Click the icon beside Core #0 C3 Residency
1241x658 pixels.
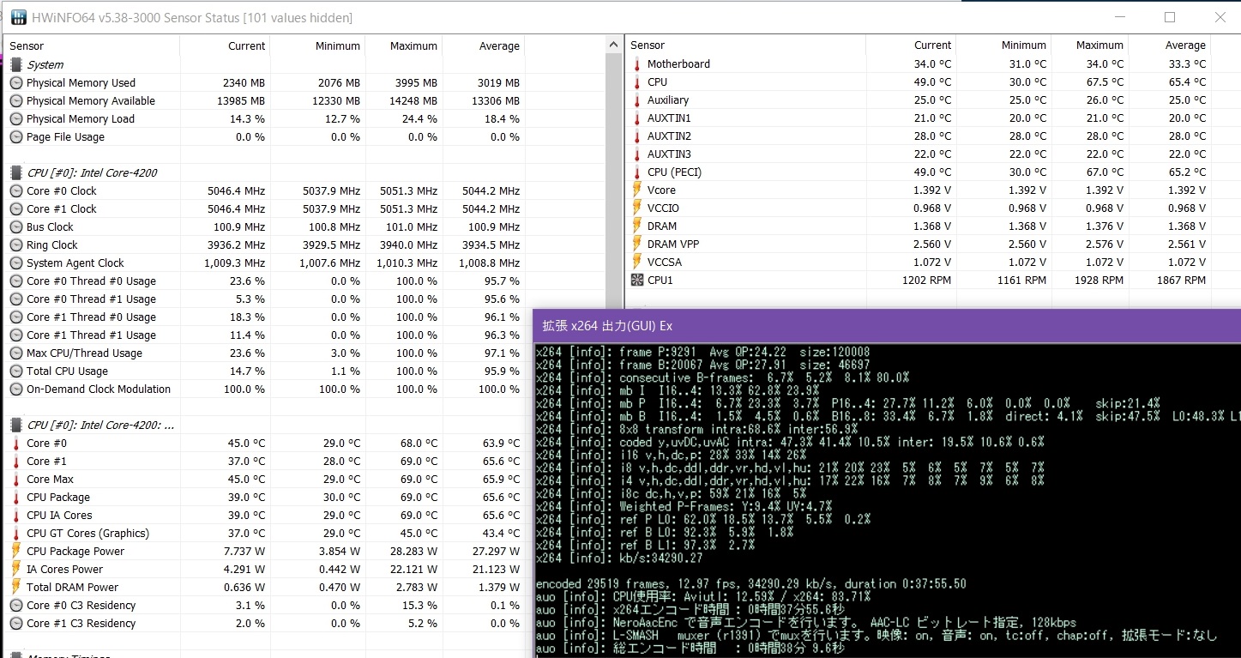(16, 606)
